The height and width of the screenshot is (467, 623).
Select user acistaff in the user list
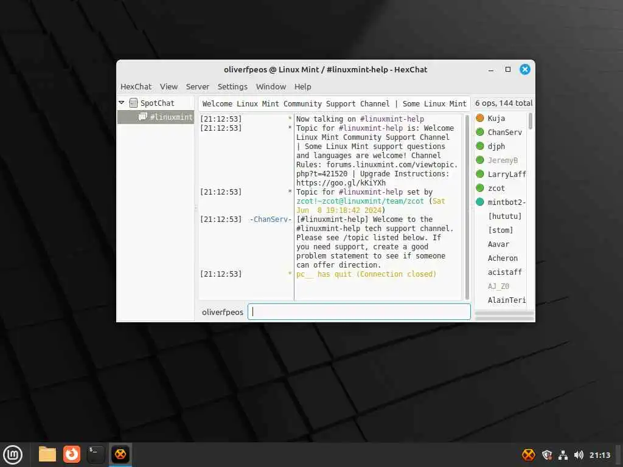tap(504, 272)
